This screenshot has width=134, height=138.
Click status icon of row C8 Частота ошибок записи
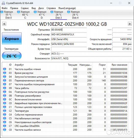click(5, 130)
